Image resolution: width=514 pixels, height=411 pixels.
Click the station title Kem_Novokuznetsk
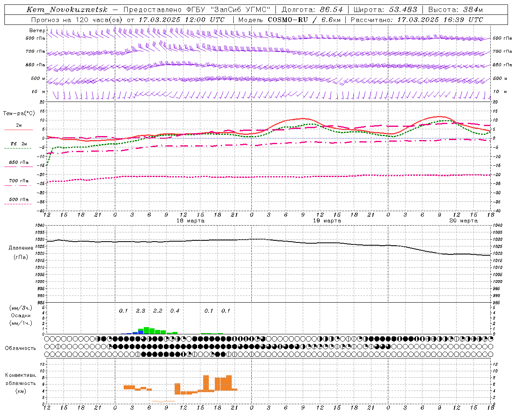[67, 10]
